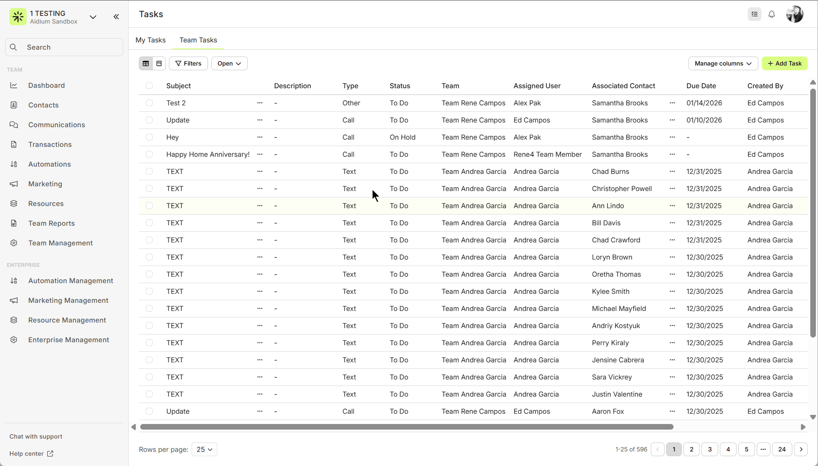
Task: Open the task checklist icon in header
Action: pos(755,15)
